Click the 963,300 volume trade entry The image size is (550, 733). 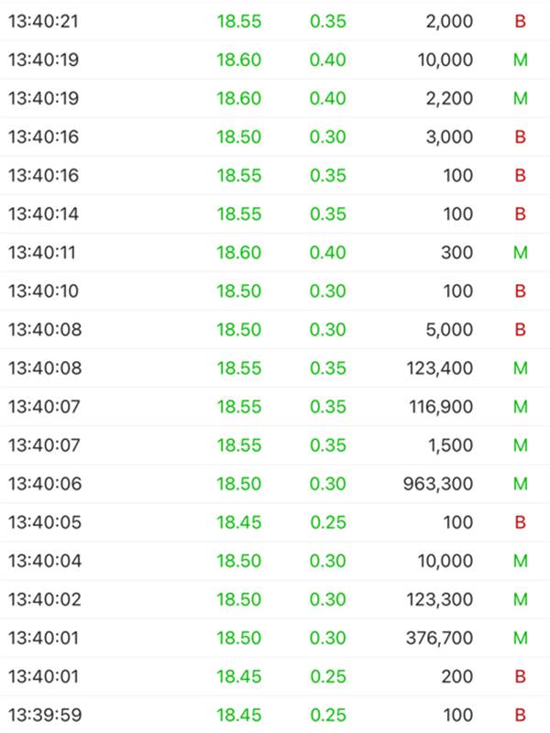coord(438,483)
